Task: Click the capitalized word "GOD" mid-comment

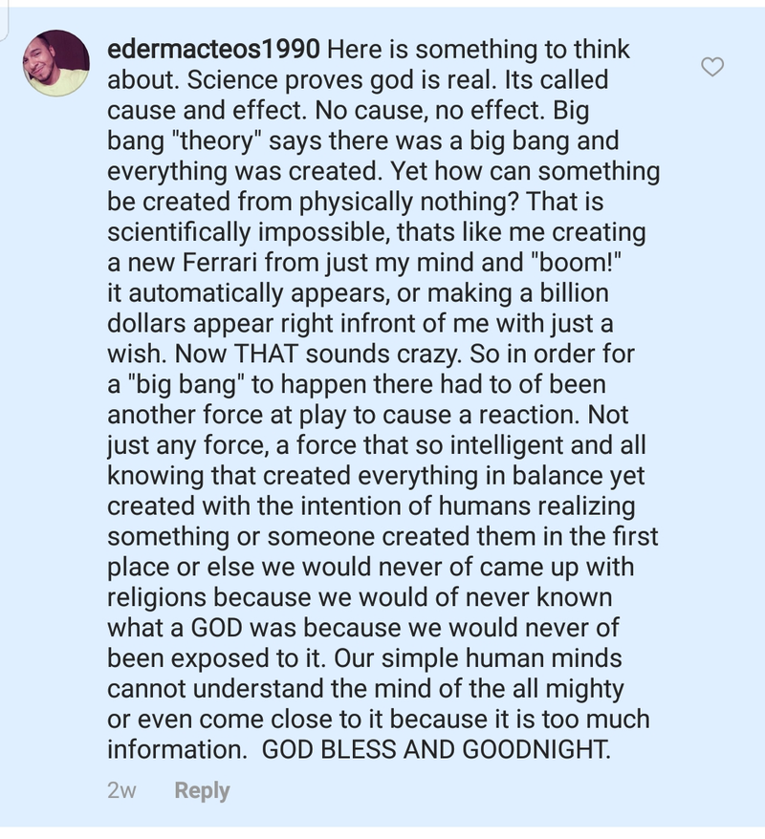Action: (217, 627)
